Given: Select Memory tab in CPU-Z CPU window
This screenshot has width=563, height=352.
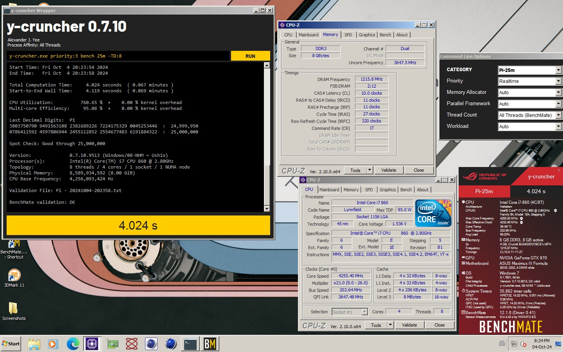Looking at the screenshot, I should [x=351, y=190].
